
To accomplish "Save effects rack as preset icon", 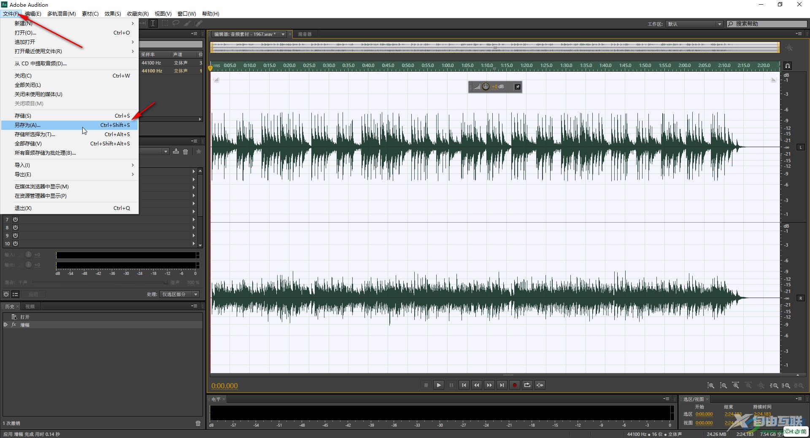I will point(176,151).
